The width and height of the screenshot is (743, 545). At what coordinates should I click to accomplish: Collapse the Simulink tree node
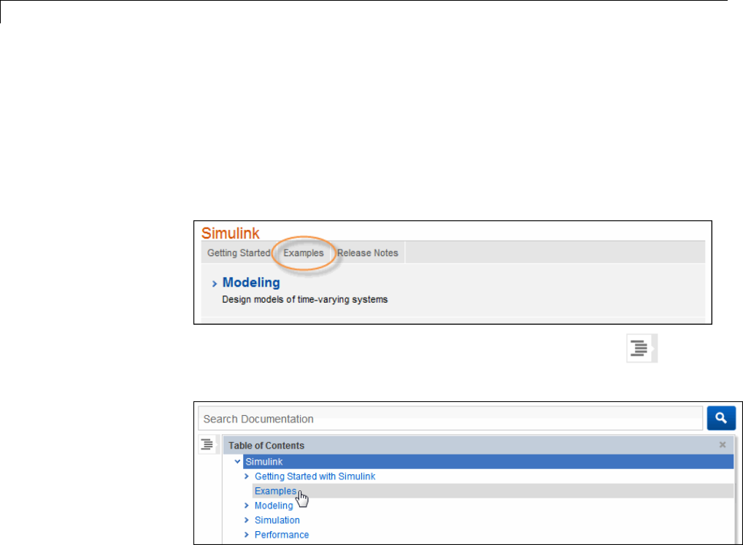(x=237, y=461)
